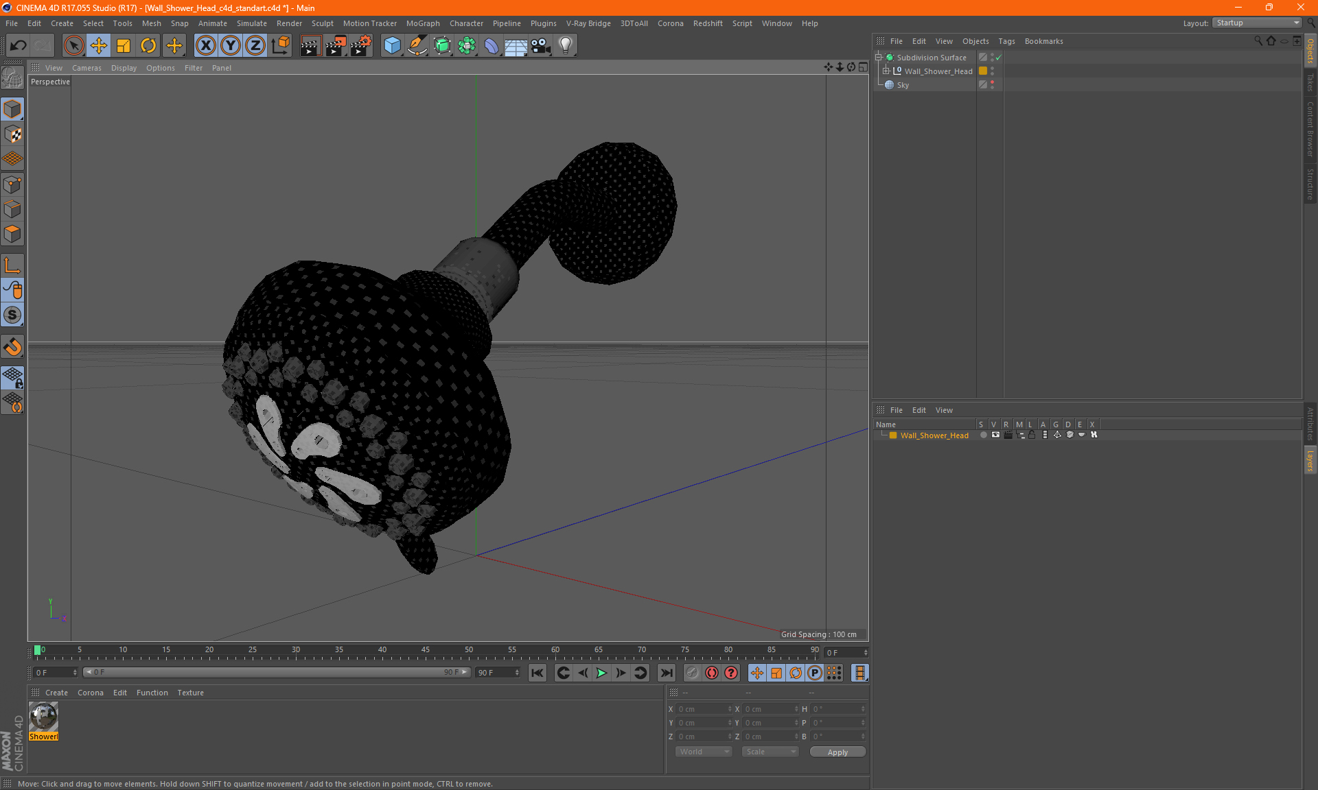Open the Bookmarks menu

pos(1043,41)
